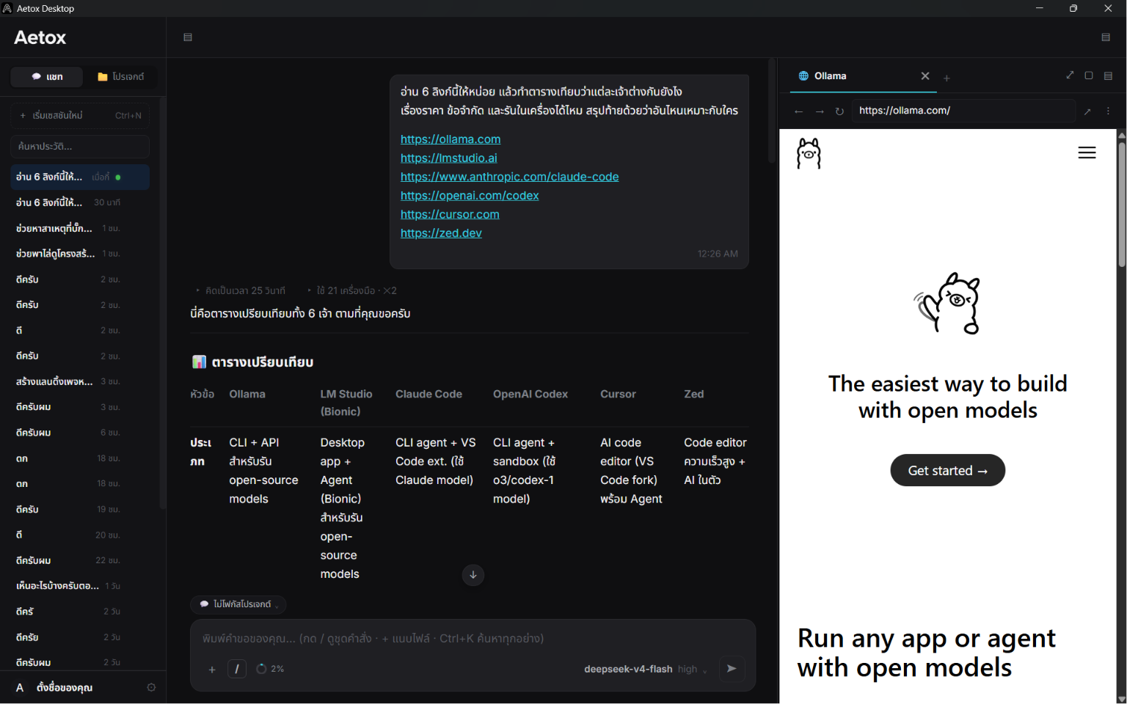The width and height of the screenshot is (1127, 704).
Task: Attach a file with the plus icon
Action: point(212,670)
